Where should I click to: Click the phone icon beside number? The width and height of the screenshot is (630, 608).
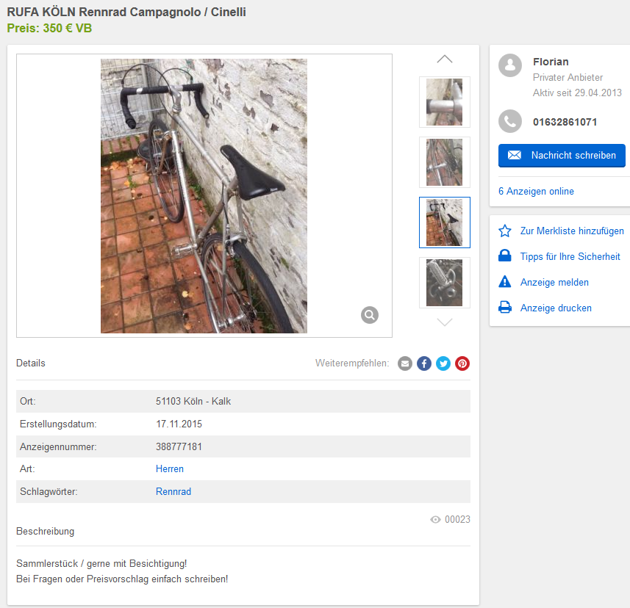[x=510, y=121]
